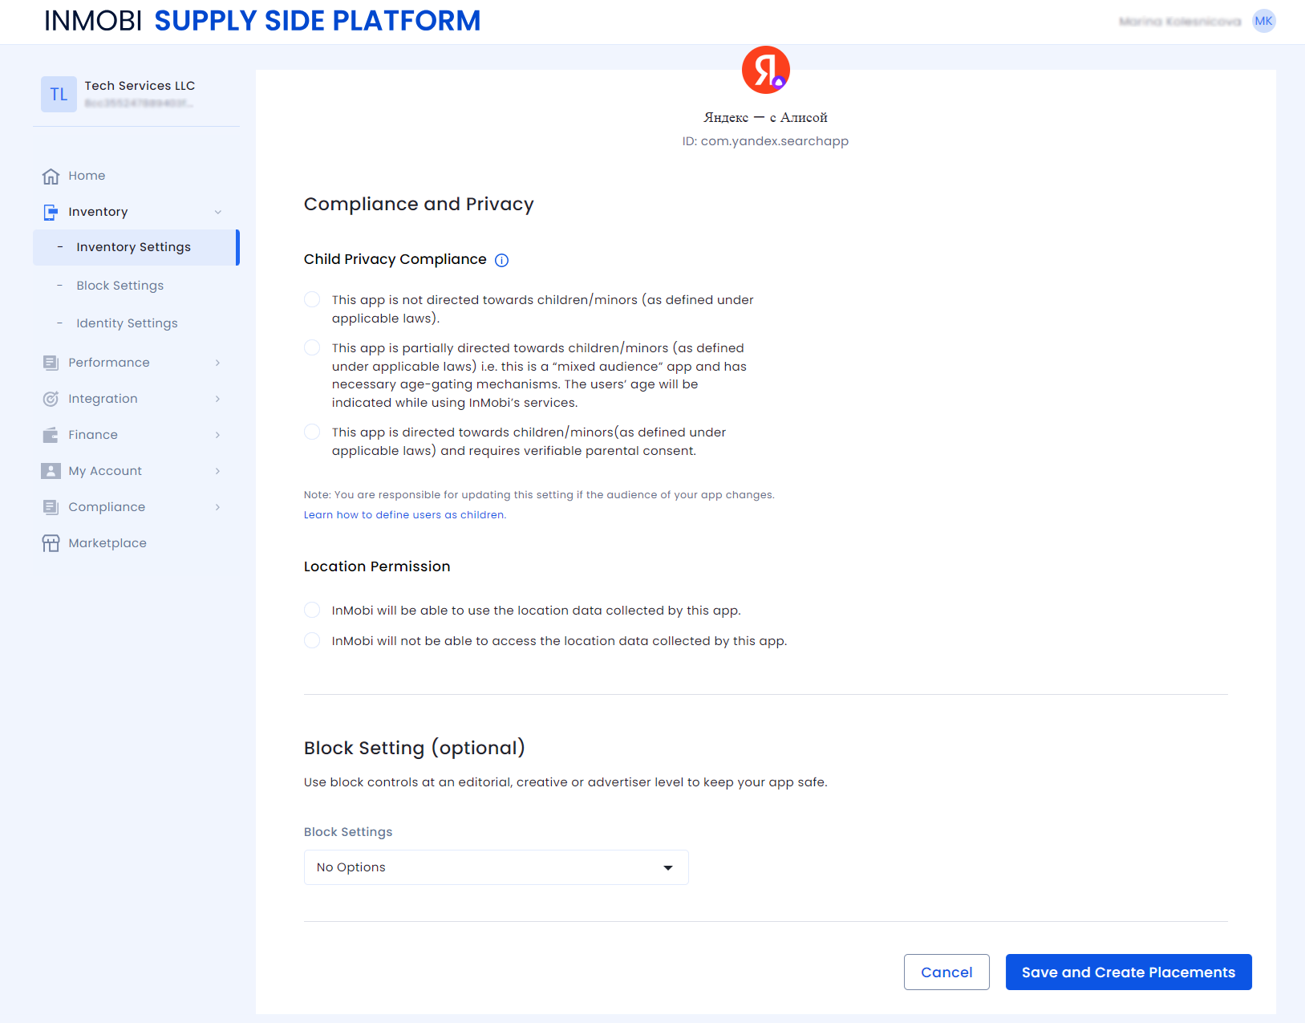Select 'partially directed towards children' radio option

pos(312,348)
